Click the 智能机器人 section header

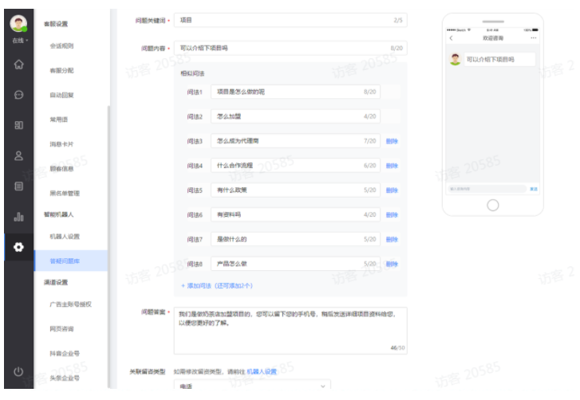[x=59, y=214]
